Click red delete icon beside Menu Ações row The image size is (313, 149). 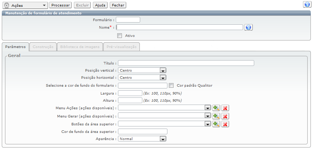click(225, 108)
